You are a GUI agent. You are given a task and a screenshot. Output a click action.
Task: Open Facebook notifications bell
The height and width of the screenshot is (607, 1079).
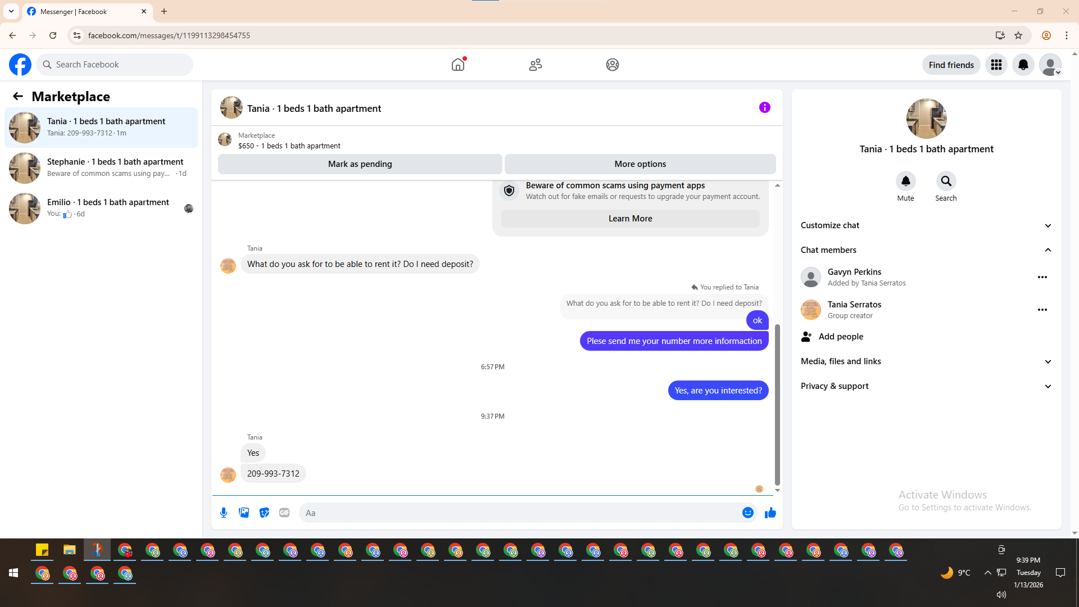(1023, 65)
